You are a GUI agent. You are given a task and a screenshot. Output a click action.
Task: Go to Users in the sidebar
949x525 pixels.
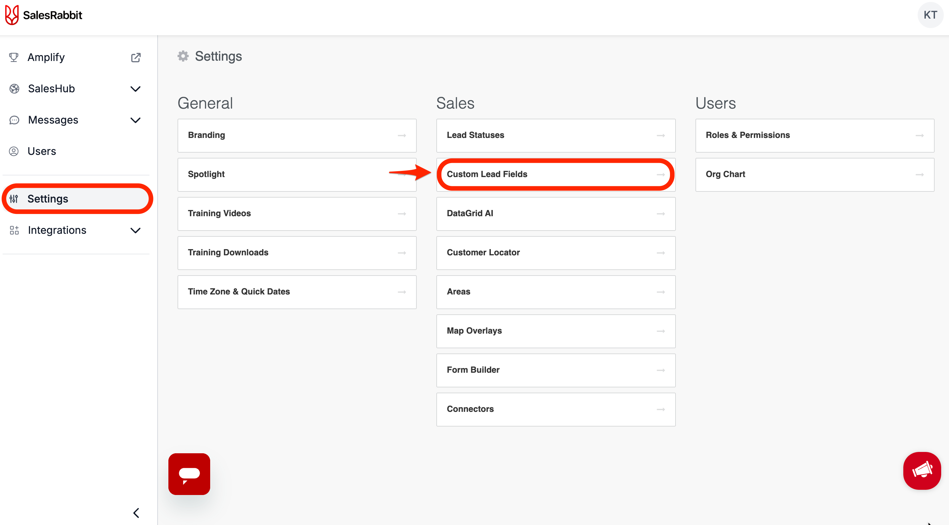75,151
